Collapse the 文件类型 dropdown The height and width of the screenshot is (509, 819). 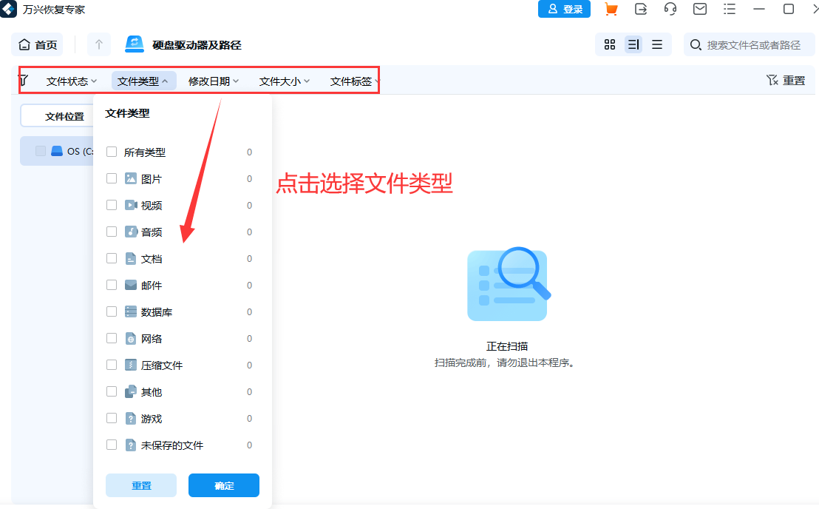(143, 81)
